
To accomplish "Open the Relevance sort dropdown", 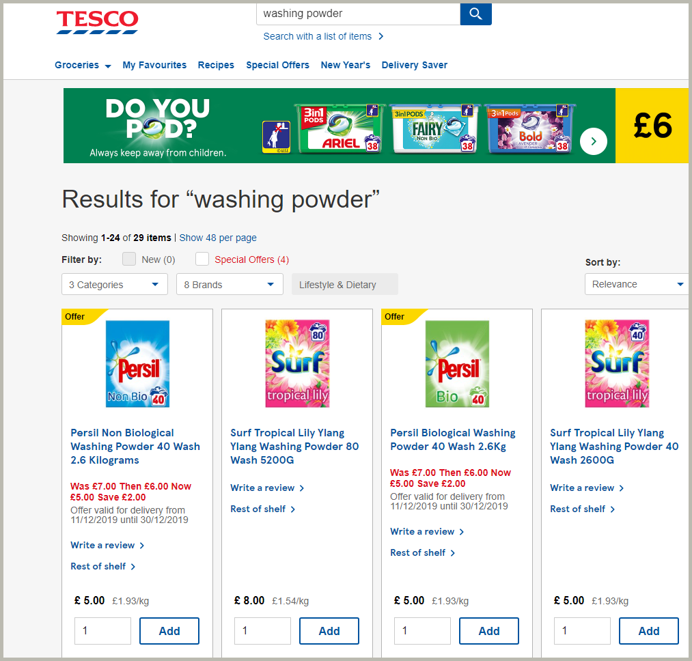I will point(637,284).
